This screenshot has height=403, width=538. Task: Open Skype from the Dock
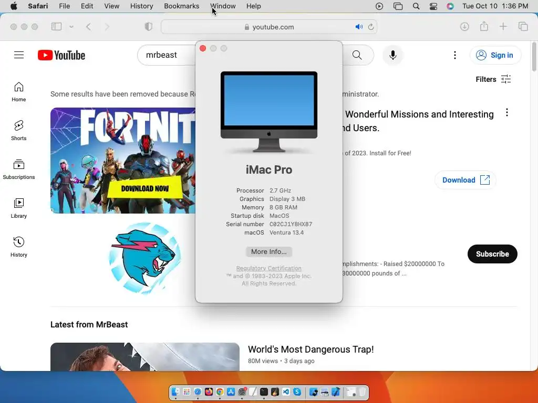pos(297,391)
